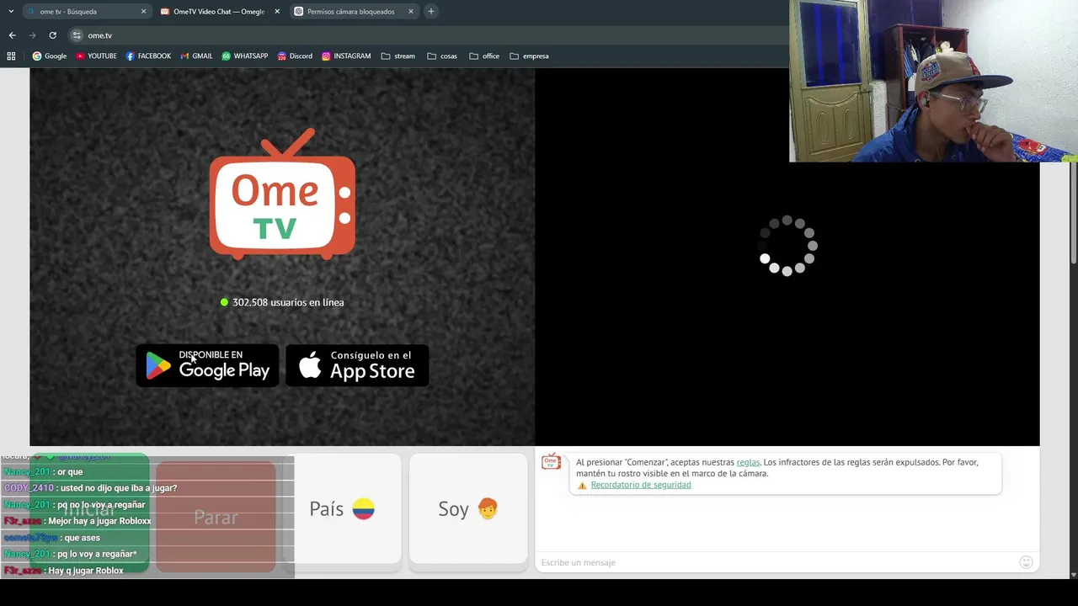Screen dimensions: 1078x606
Task: Click the webcam overlay thumbnail
Action: 933,81
